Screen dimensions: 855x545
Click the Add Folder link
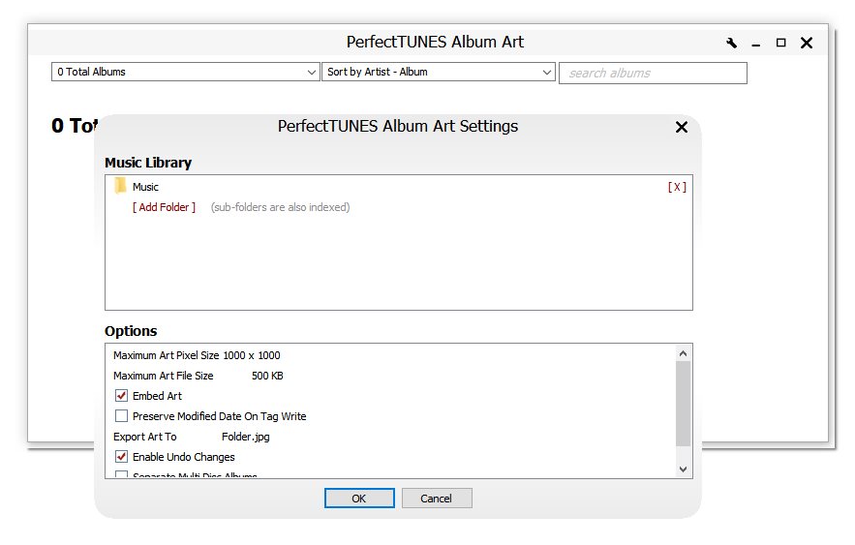(x=164, y=207)
